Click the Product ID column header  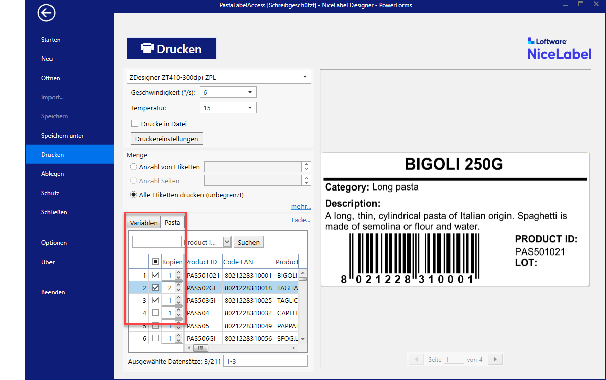click(203, 262)
